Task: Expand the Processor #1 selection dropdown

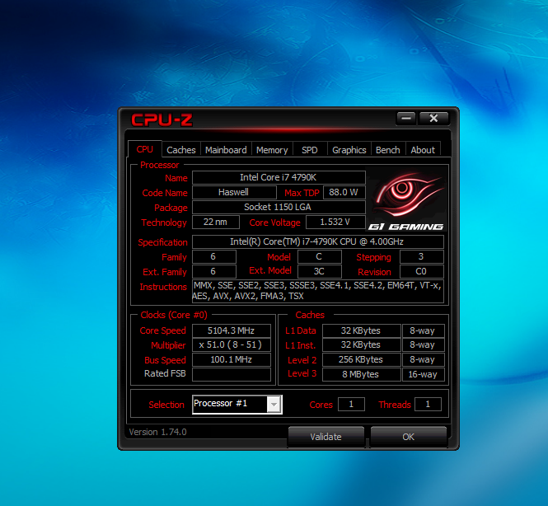Action: coord(274,405)
